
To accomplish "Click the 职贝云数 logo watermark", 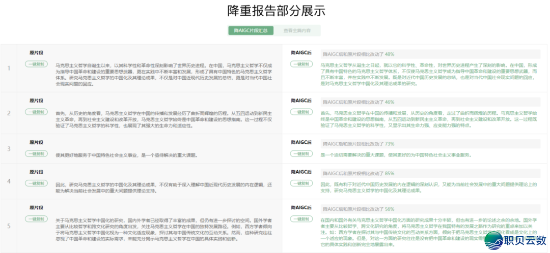I will click(514, 239).
